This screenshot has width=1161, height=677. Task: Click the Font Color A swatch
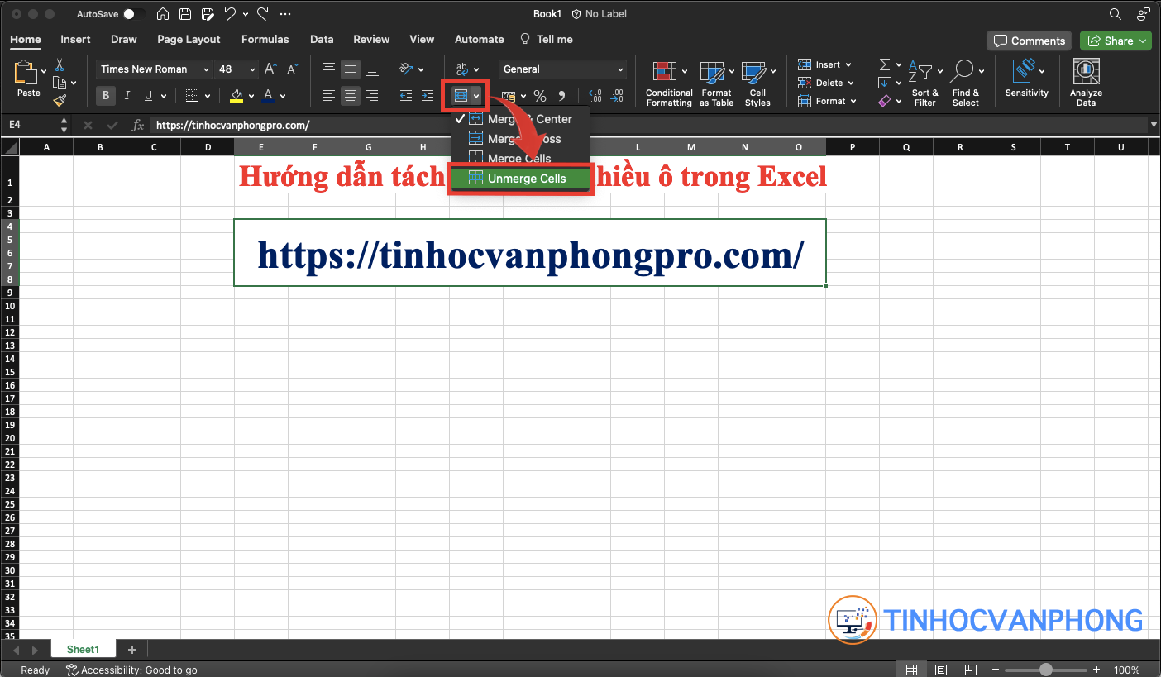(x=268, y=96)
